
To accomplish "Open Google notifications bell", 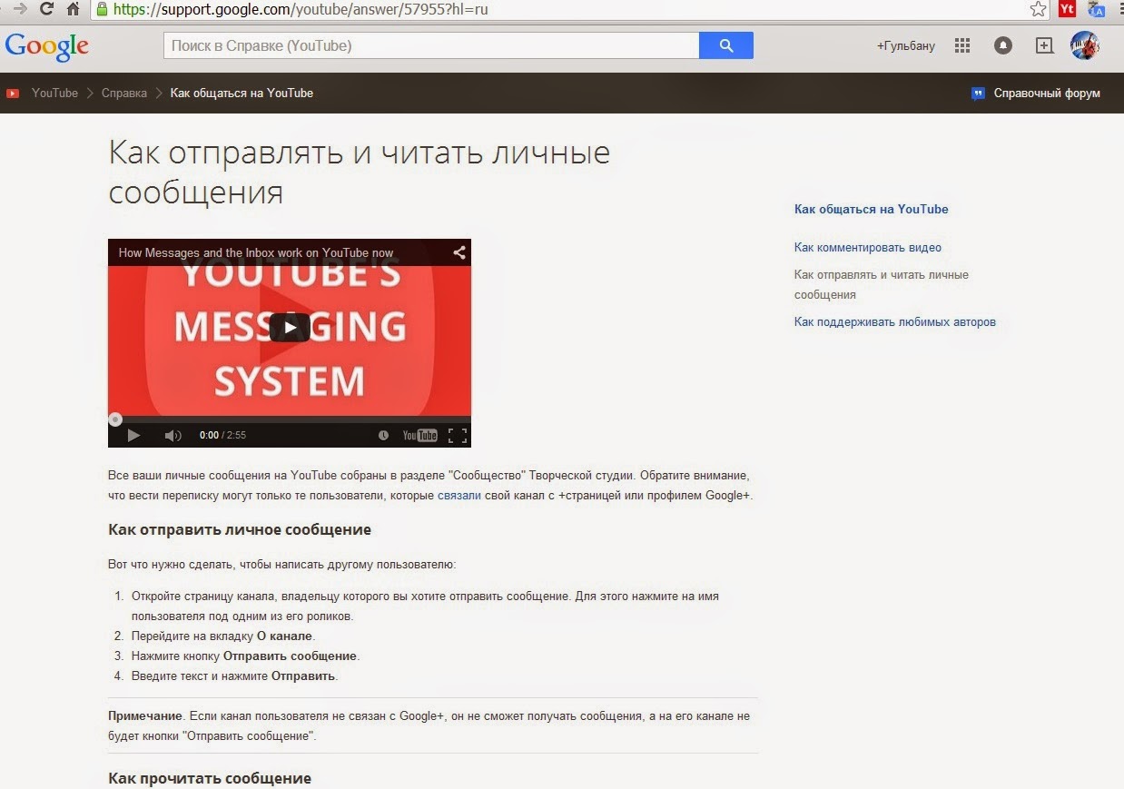I will coord(1003,45).
